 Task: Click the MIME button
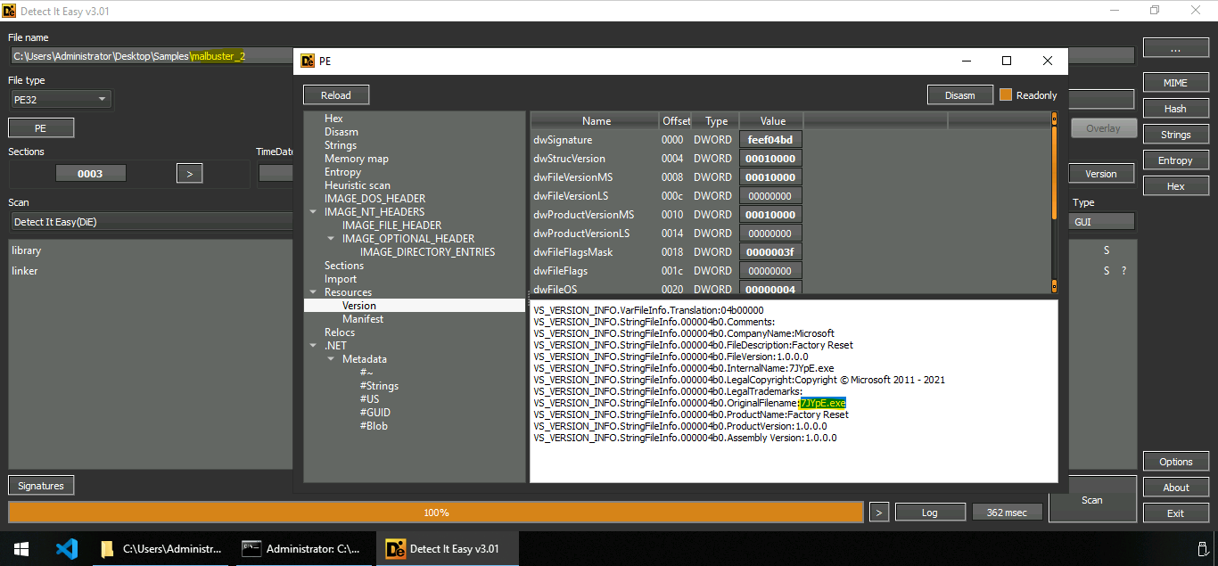click(1175, 83)
